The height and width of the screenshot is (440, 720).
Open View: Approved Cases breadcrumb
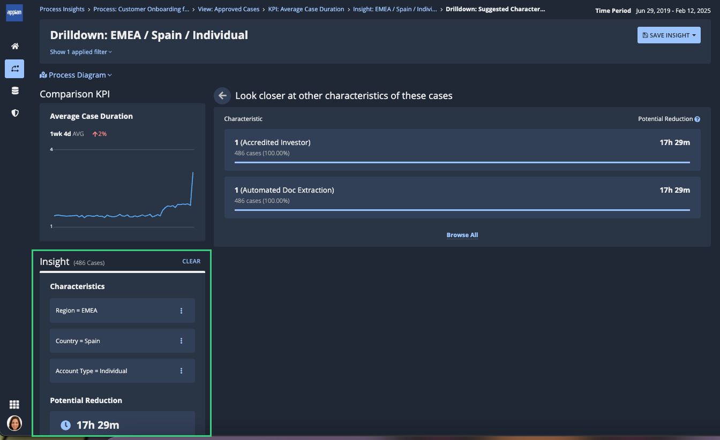229,9
